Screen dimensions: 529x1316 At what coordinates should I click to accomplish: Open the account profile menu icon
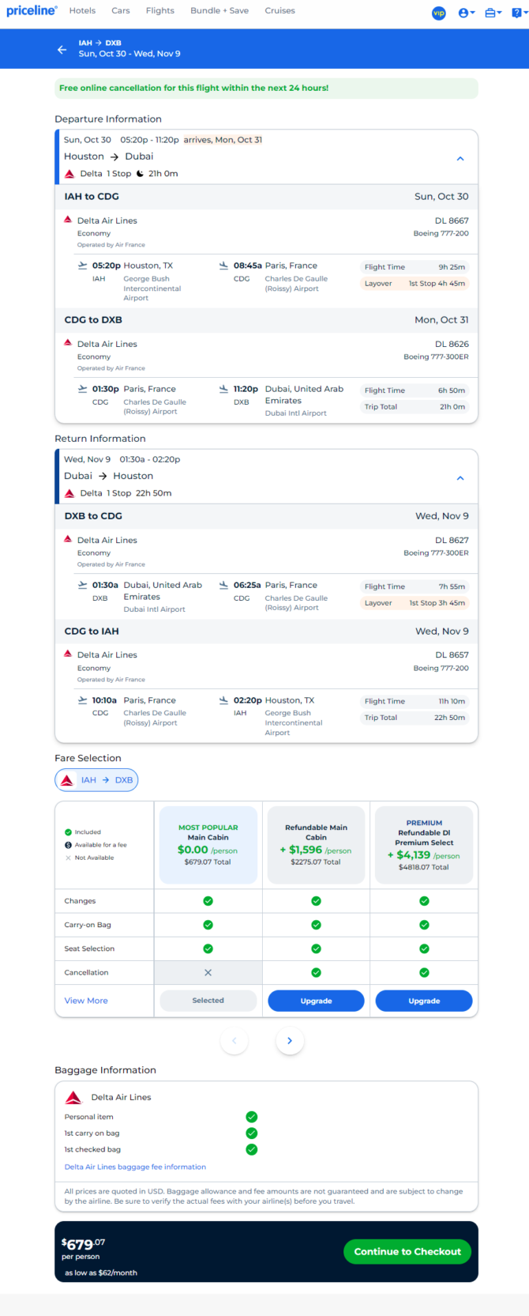[466, 12]
